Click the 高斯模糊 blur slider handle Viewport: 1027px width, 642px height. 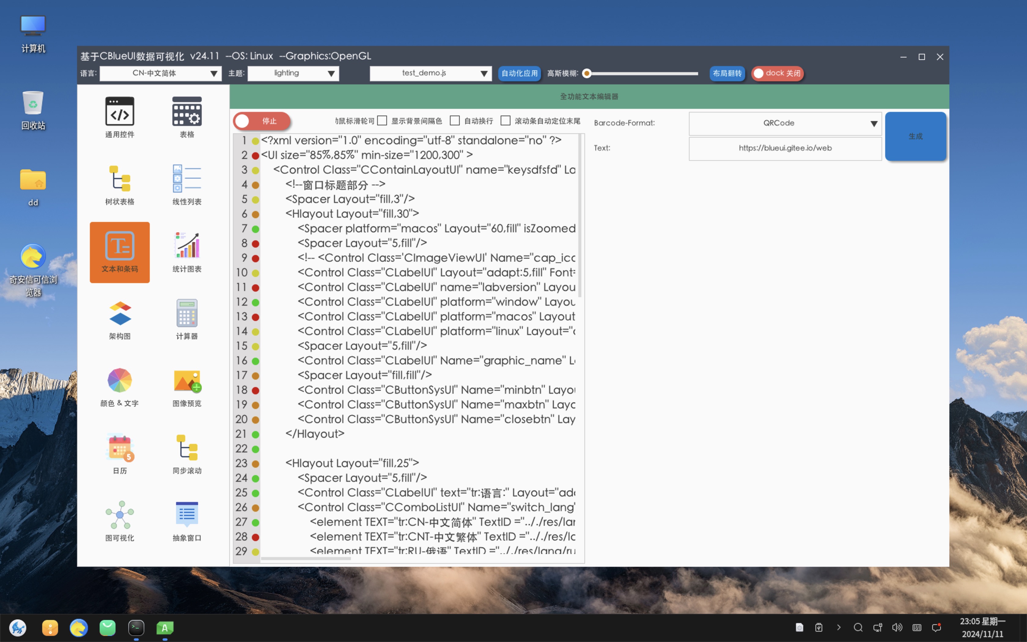[x=587, y=73]
